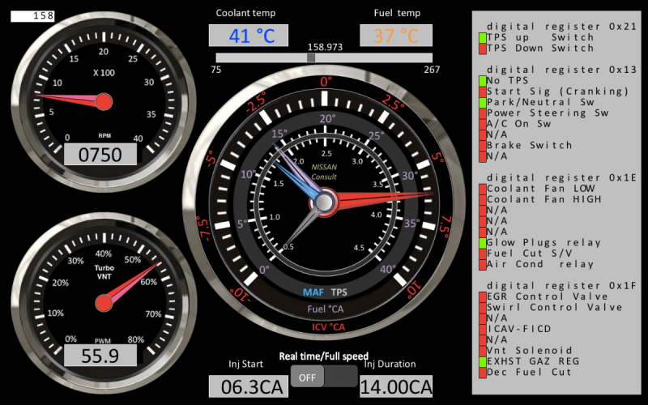The height and width of the screenshot is (405, 648).
Task: Click the Park/Neutral Sw green indicator
Action: (x=483, y=103)
